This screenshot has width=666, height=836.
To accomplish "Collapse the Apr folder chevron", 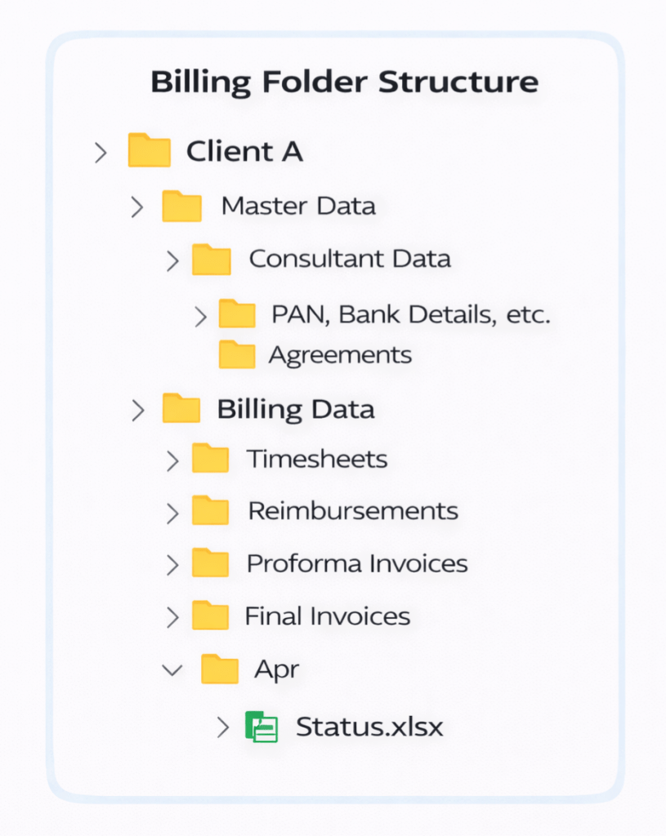I will (x=172, y=670).
